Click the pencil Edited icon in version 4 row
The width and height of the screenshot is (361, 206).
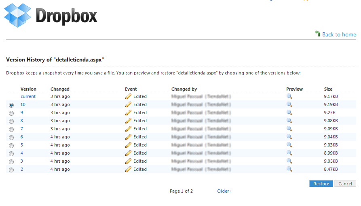coord(128,153)
